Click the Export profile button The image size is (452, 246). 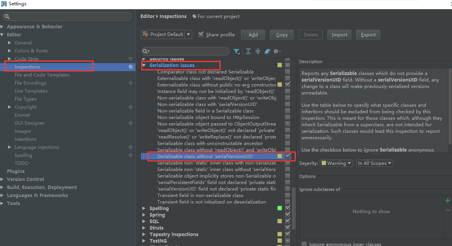(x=368, y=35)
